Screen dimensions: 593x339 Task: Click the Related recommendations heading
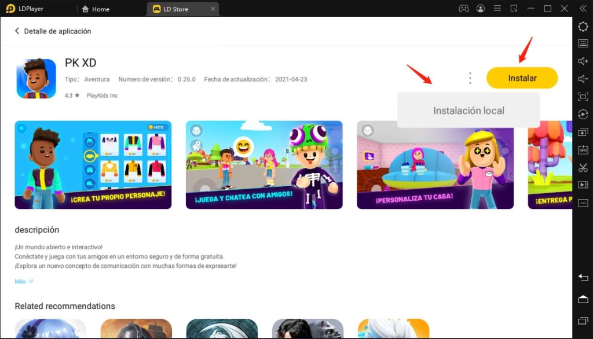[65, 306]
